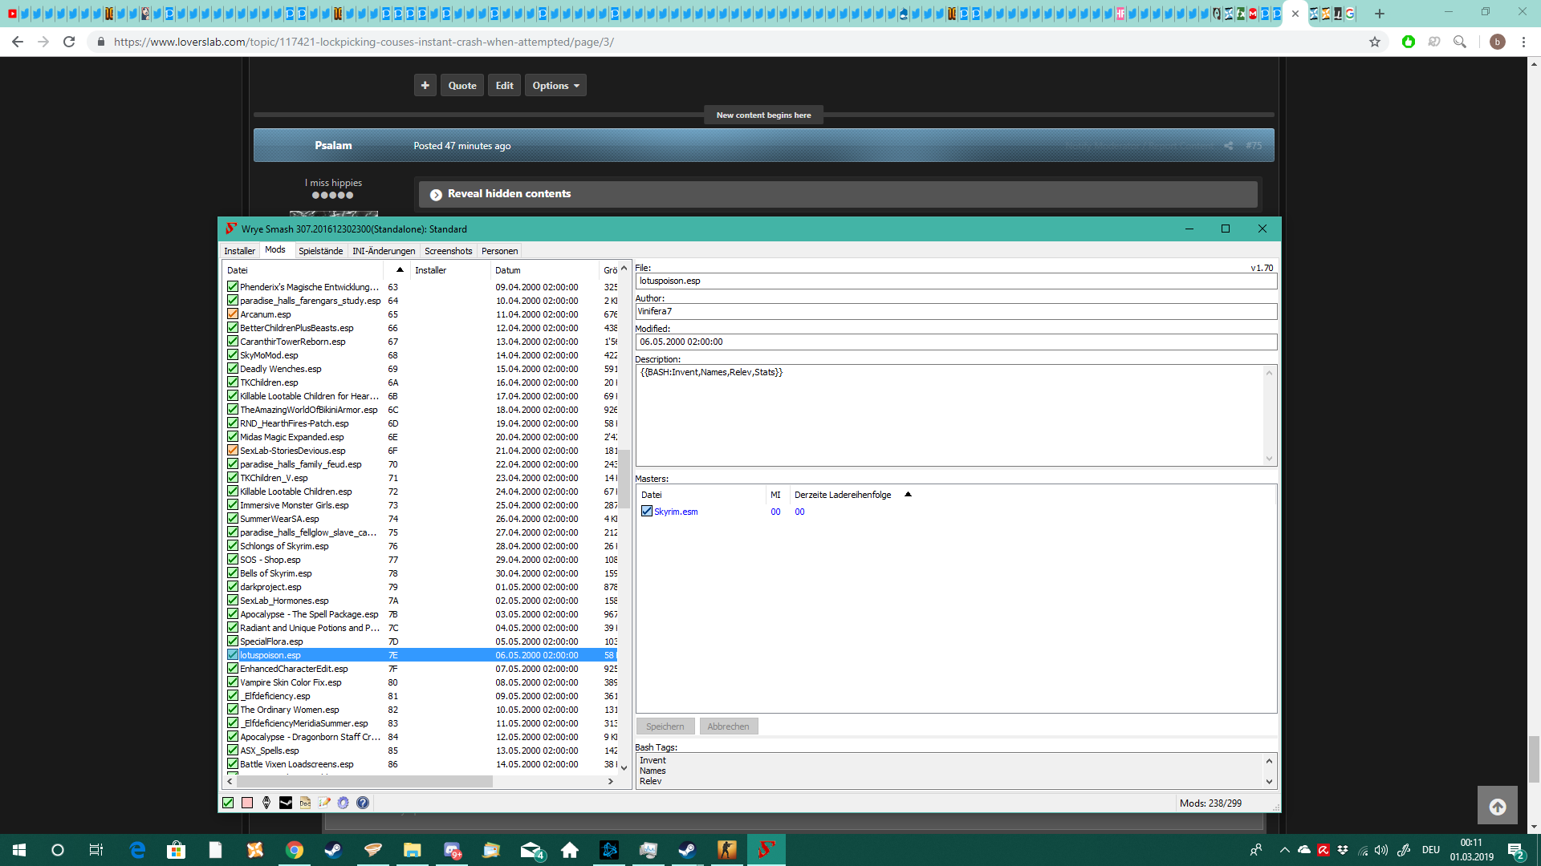Click the Quote button on the post
1541x866 pixels.
462,85
